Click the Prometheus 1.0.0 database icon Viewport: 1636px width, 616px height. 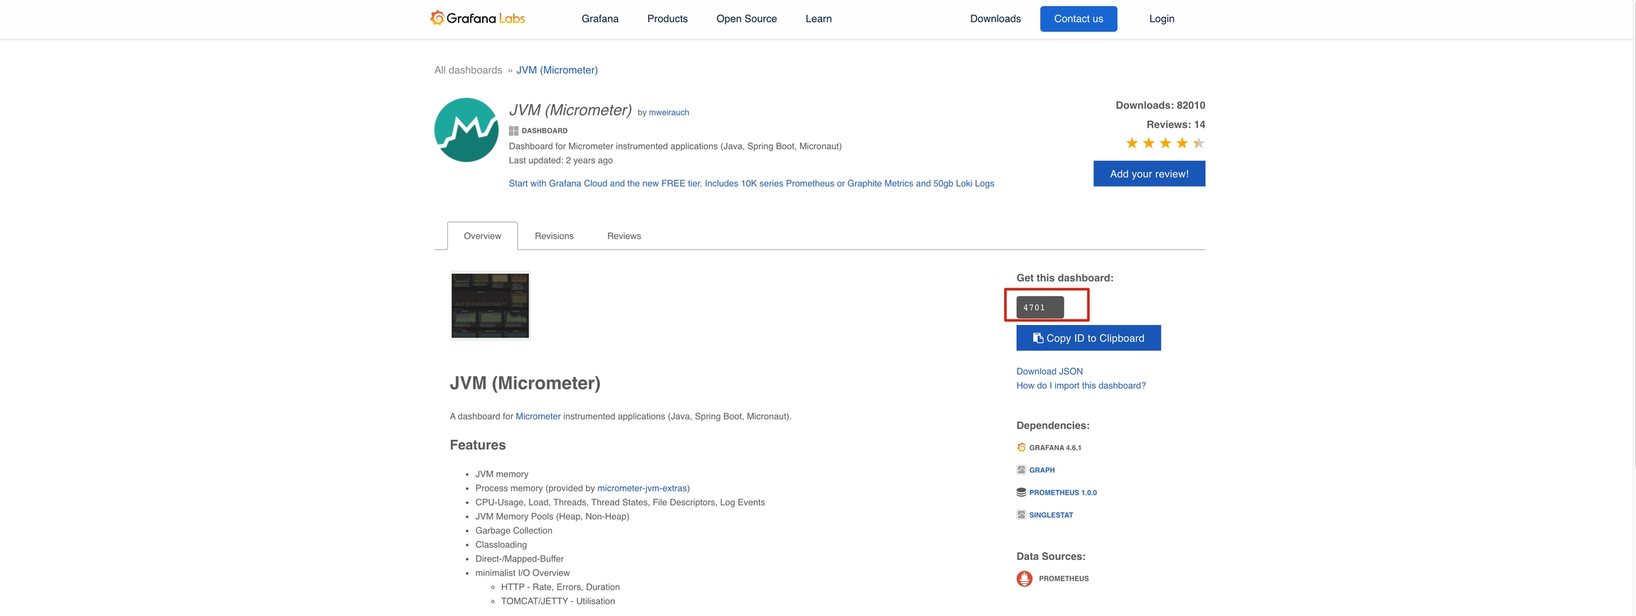click(1021, 493)
